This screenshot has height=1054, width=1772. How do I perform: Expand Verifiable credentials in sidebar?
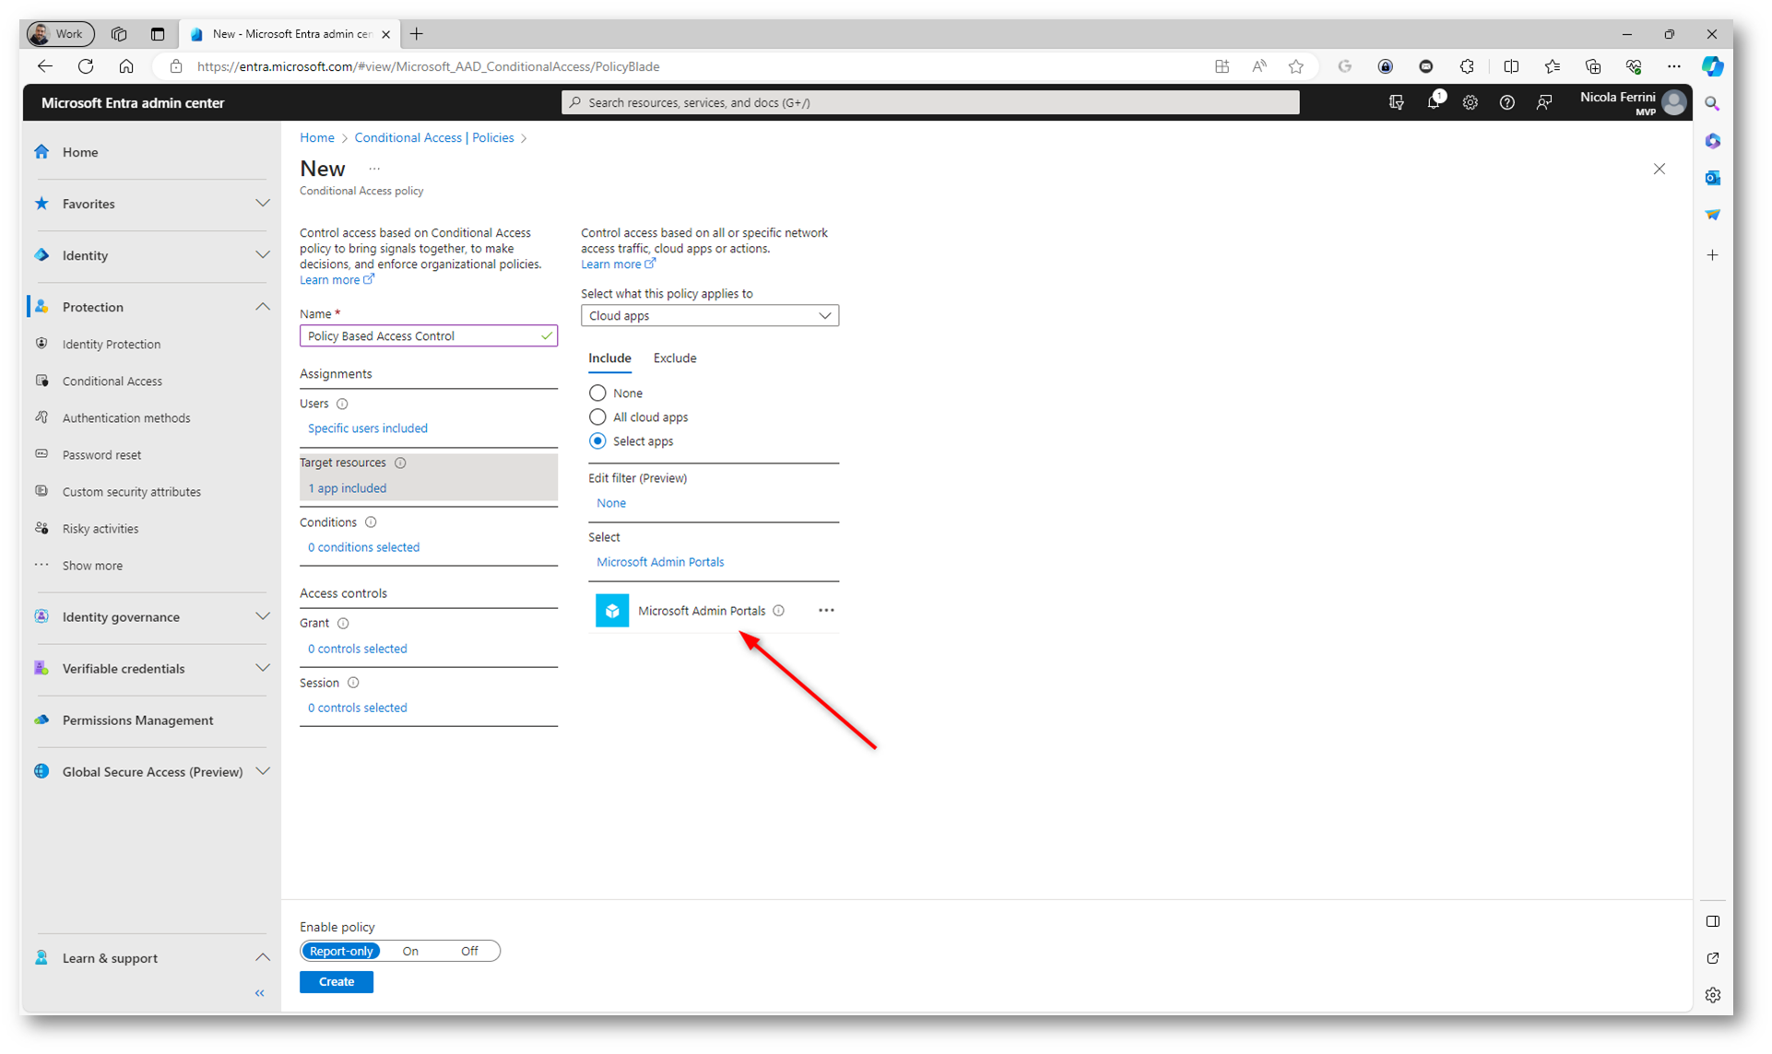[262, 668]
